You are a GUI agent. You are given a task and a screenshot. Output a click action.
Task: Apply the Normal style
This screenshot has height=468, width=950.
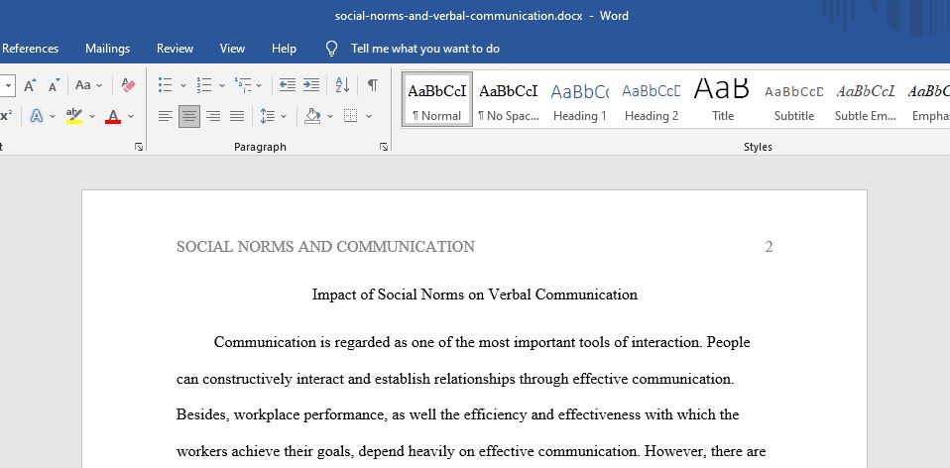[437, 99]
